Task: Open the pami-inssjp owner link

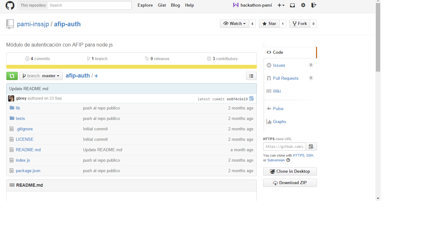Action: click(x=33, y=24)
